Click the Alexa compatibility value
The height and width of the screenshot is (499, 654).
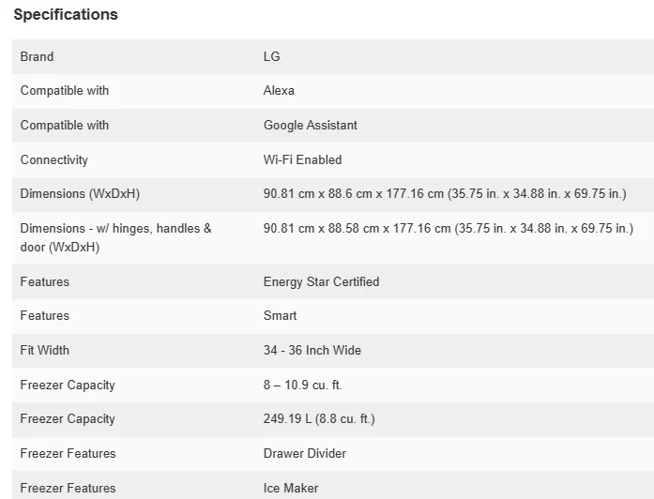coord(279,91)
